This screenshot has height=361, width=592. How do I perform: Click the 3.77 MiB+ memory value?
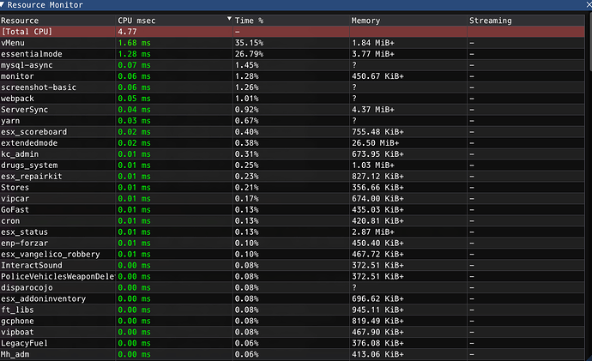pyautogui.click(x=373, y=54)
